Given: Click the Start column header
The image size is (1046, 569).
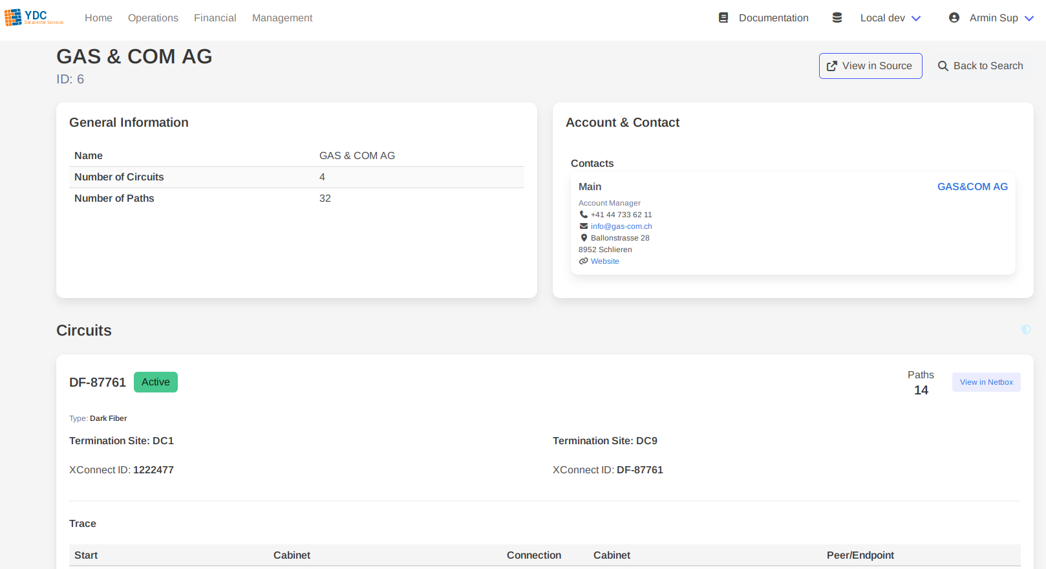Looking at the screenshot, I should 86,555.
